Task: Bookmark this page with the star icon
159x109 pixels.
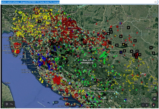Action: (x=156, y=2)
